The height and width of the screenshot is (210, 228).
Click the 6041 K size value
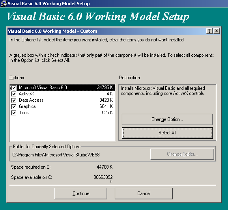tap(106, 106)
